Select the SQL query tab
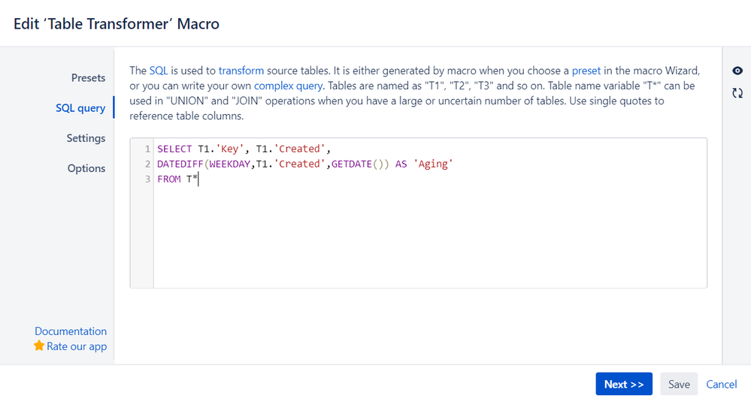Viewport: 751px width, 402px height. 80,107
